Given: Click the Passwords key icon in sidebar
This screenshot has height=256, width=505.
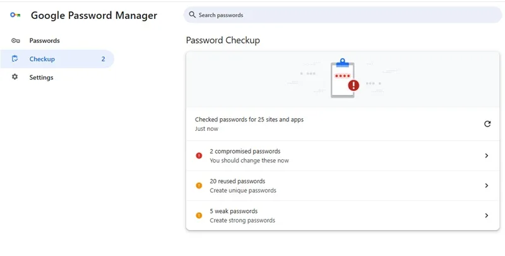Looking at the screenshot, I should pyautogui.click(x=15, y=40).
